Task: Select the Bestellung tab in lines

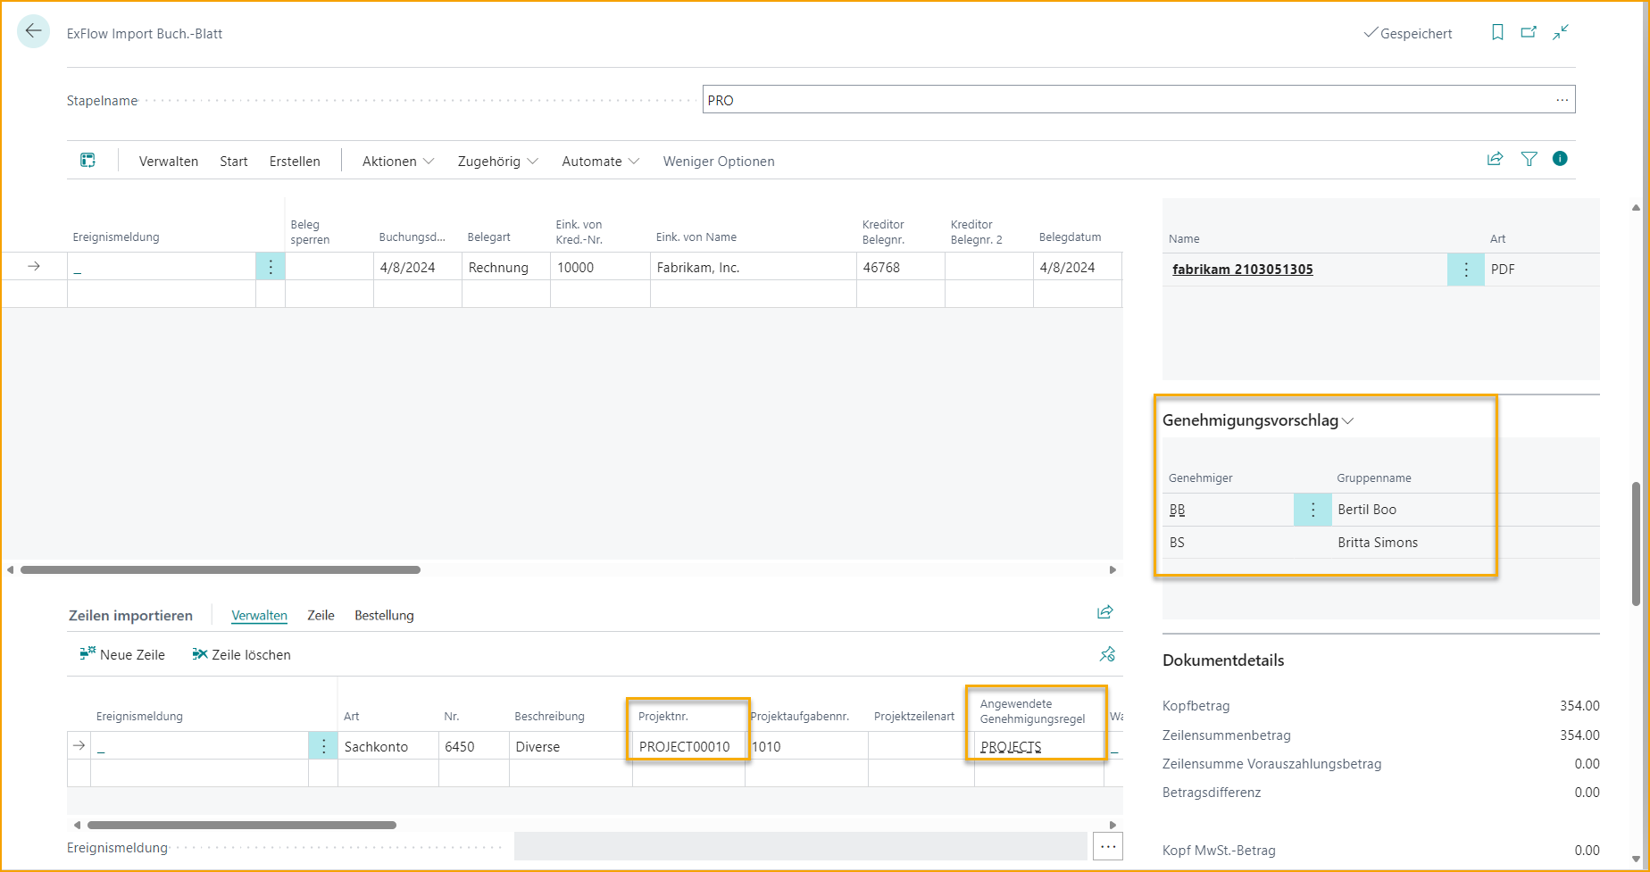Action: coord(384,615)
